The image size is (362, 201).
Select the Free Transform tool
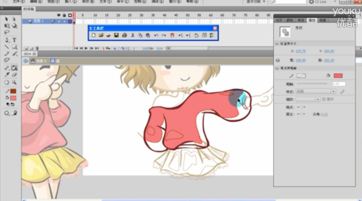(x=7, y=25)
